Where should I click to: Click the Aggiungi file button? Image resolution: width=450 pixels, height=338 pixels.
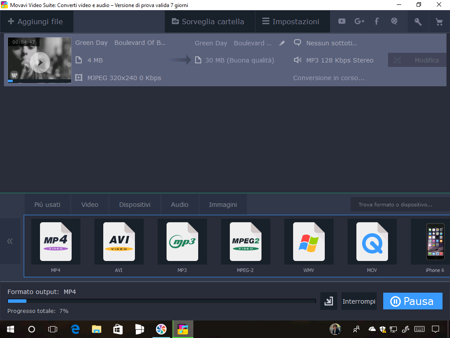point(37,22)
